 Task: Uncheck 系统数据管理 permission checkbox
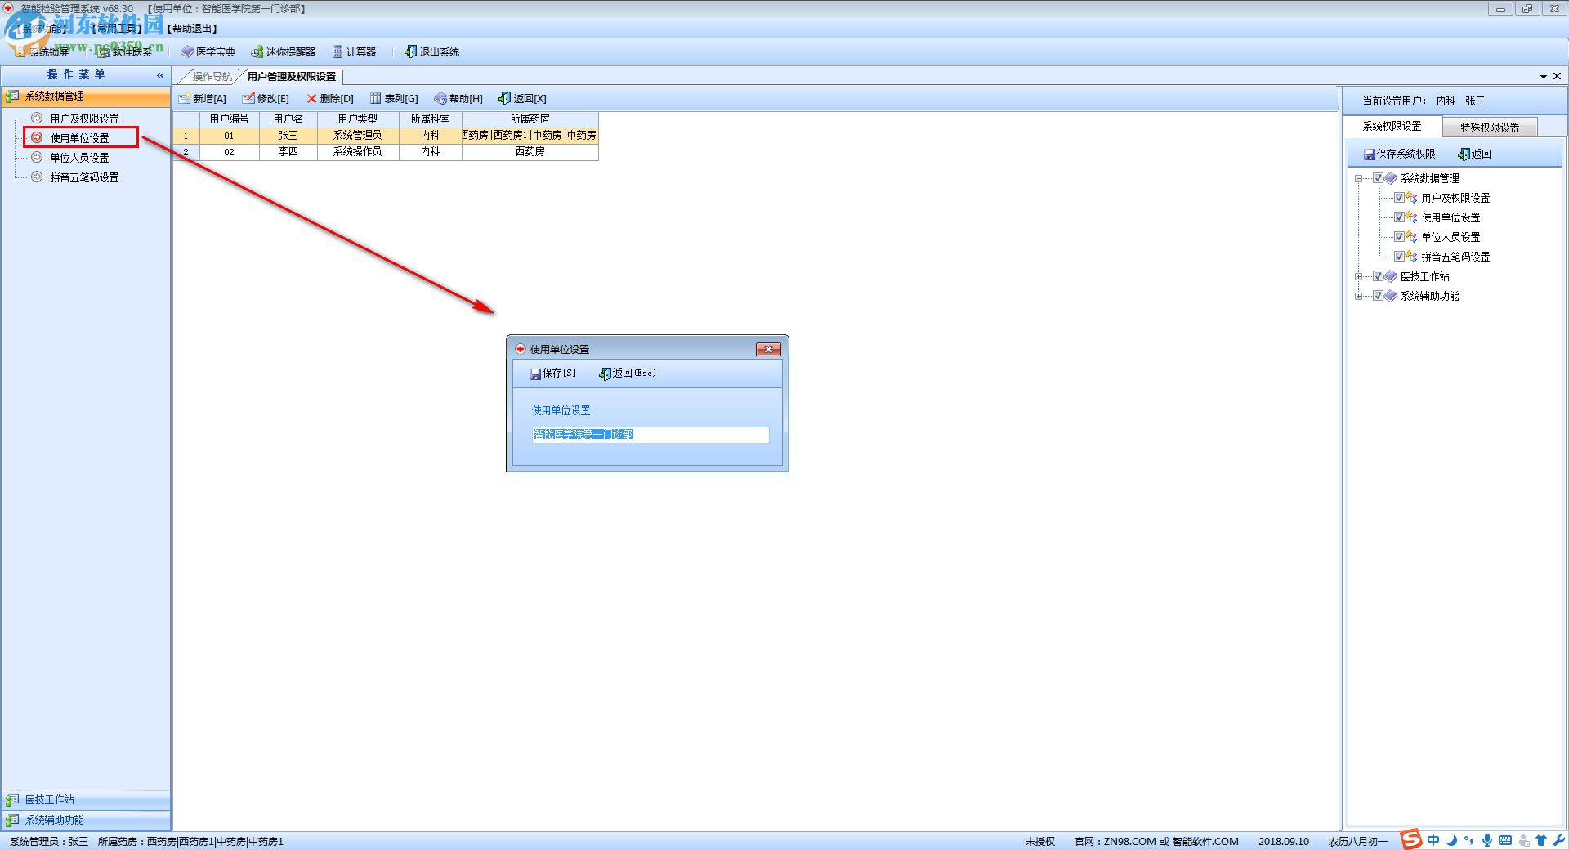[1379, 178]
